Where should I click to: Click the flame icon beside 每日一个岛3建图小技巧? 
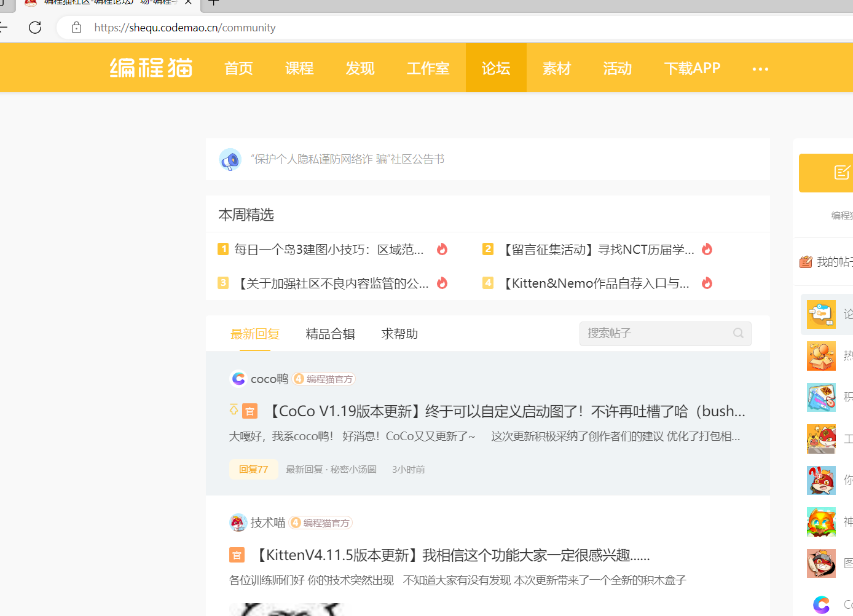click(x=442, y=249)
